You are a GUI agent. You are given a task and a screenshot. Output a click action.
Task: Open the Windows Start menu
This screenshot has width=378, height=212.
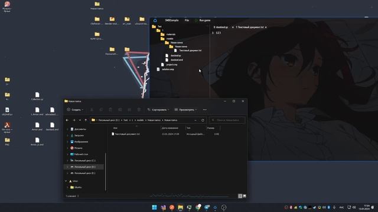pos(154,207)
